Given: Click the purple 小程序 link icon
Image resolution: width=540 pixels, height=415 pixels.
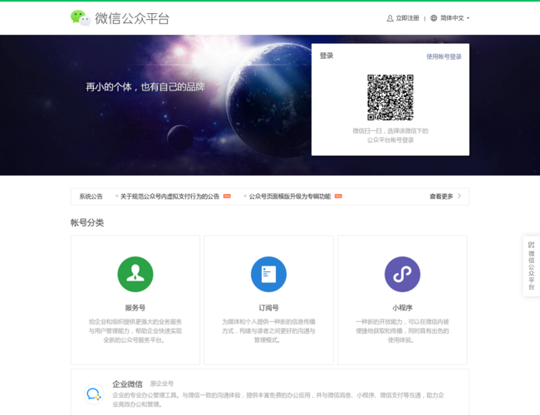Looking at the screenshot, I should (x=402, y=274).
